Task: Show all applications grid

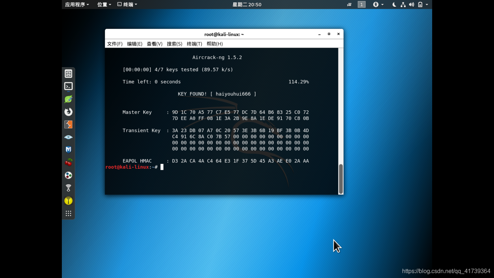Action: 68,213
